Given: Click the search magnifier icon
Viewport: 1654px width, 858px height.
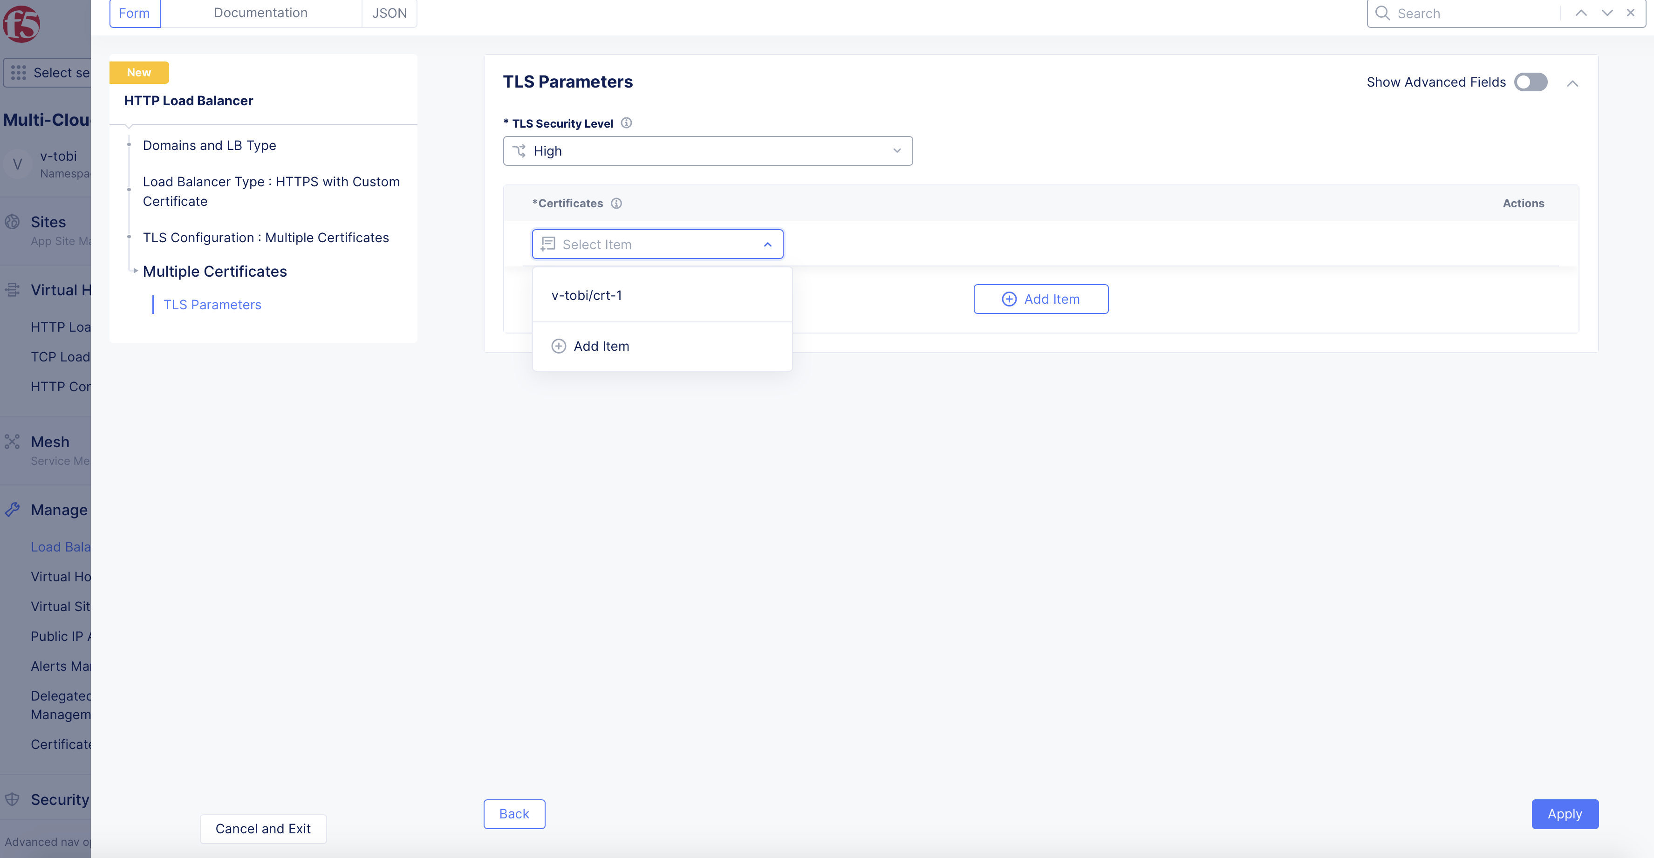Looking at the screenshot, I should point(1382,14).
